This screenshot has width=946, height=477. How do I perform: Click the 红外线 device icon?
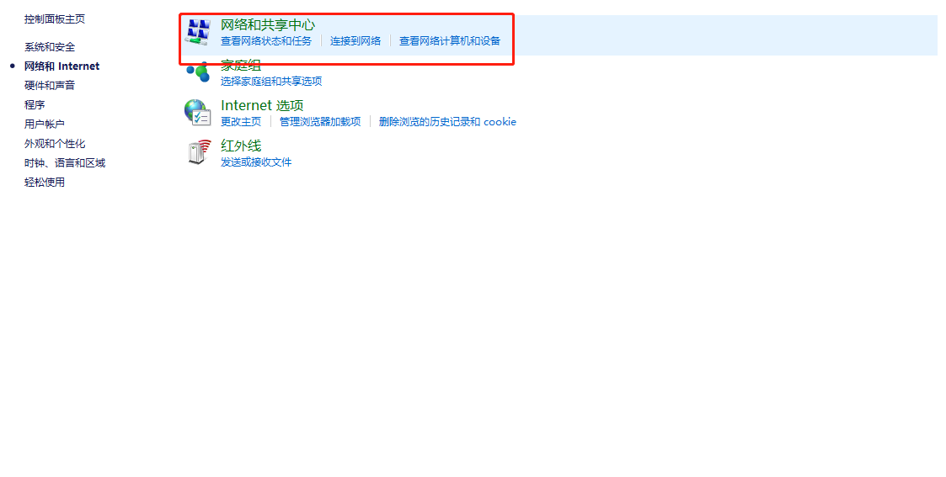199,152
